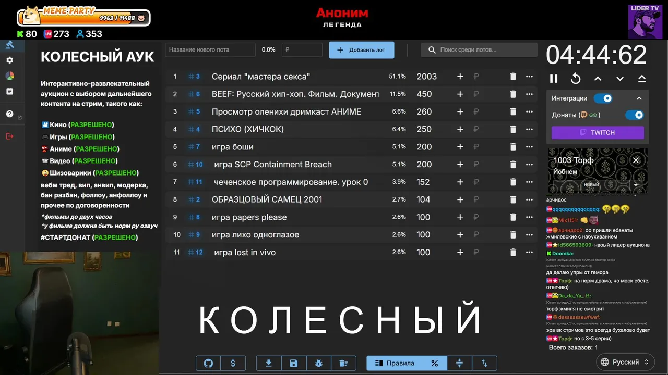668x375 pixels.
Task: Click the bug report icon
Action: coord(318,363)
